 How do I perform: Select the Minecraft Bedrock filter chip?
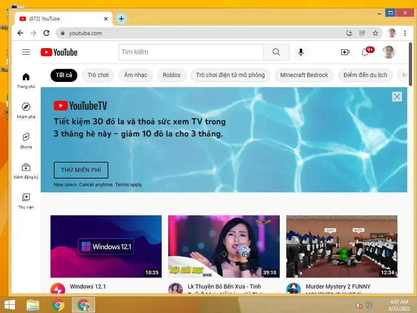304,75
